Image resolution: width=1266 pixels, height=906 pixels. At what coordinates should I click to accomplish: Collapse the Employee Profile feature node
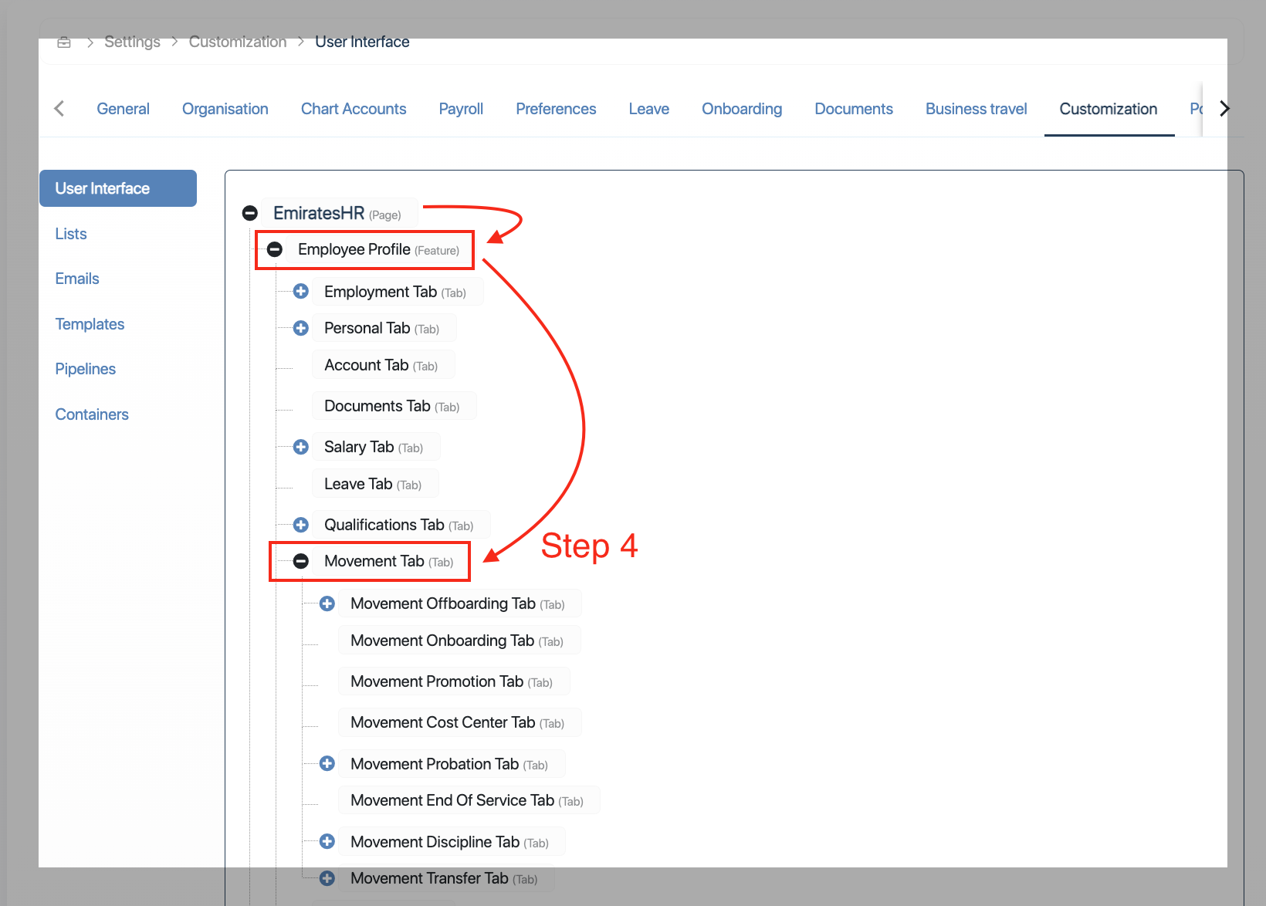tap(275, 249)
